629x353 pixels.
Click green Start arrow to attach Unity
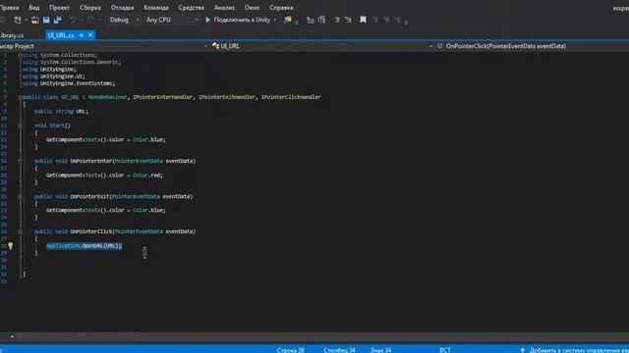pos(207,20)
